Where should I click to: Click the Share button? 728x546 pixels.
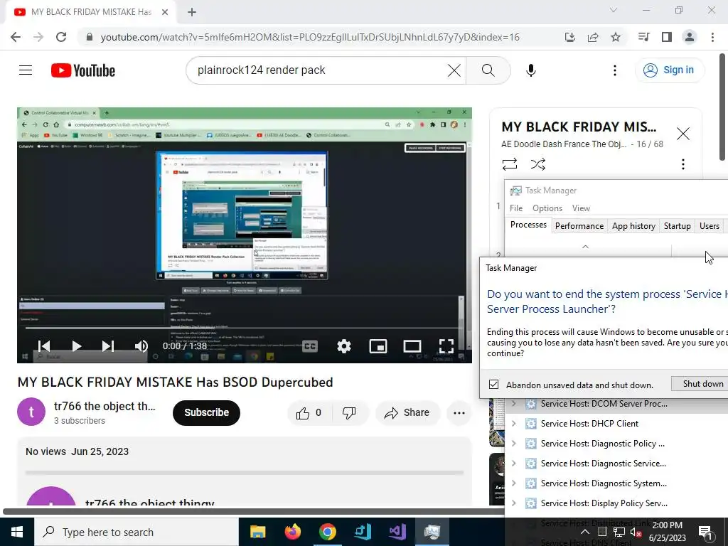click(x=407, y=412)
